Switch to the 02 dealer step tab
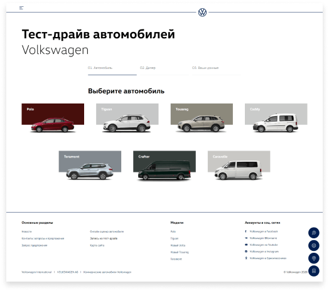 164,68
